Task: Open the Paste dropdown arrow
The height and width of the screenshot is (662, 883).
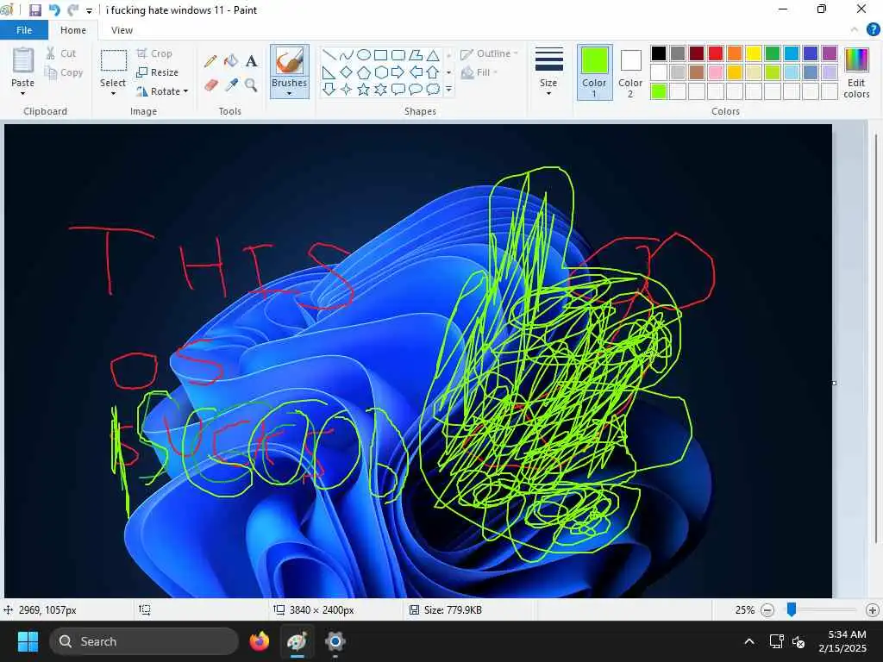Action: pyautogui.click(x=23, y=93)
